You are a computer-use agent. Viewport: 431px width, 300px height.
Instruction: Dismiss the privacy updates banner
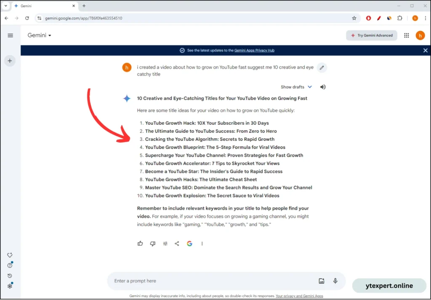point(425,50)
